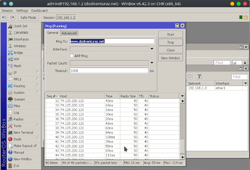The image size is (250, 170).
Task: Click the comment icon beside the filter
Action: click(x=189, y=76)
